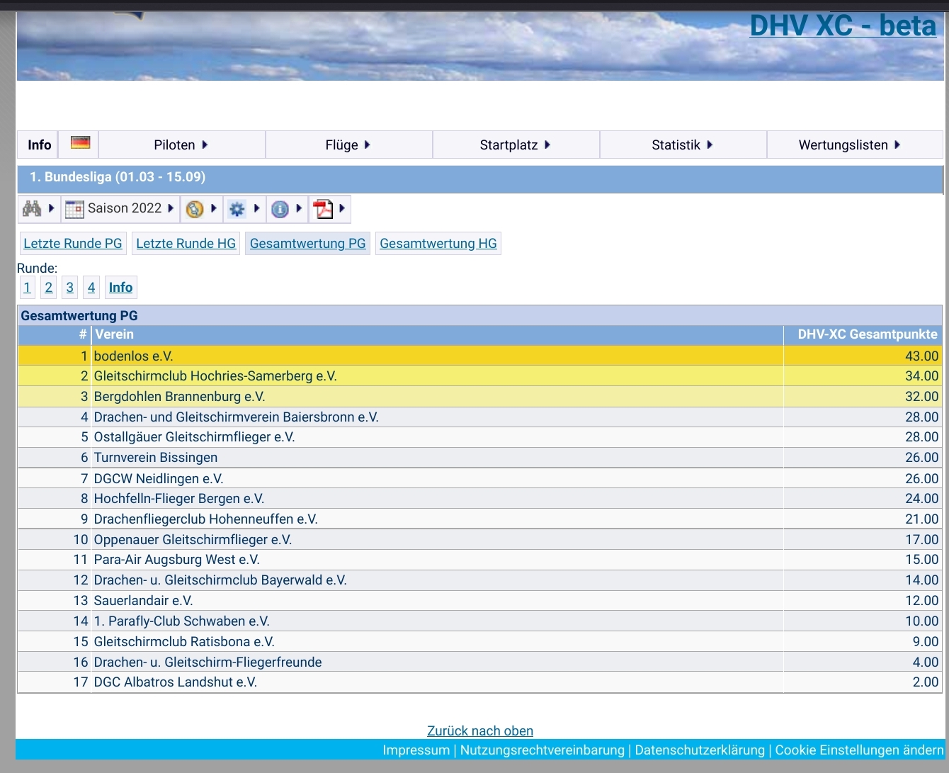Select Runde 1 link
Image resolution: width=949 pixels, height=773 pixels.
tap(28, 287)
